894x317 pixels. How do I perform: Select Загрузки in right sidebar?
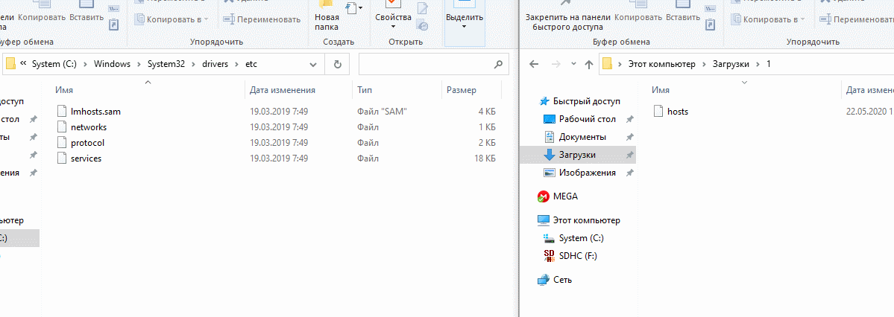578,155
